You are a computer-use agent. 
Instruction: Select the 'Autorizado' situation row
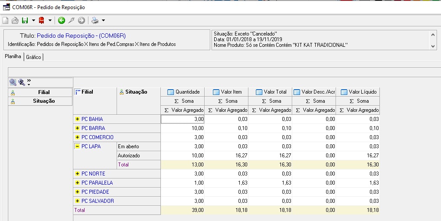pyautogui.click(x=139, y=156)
